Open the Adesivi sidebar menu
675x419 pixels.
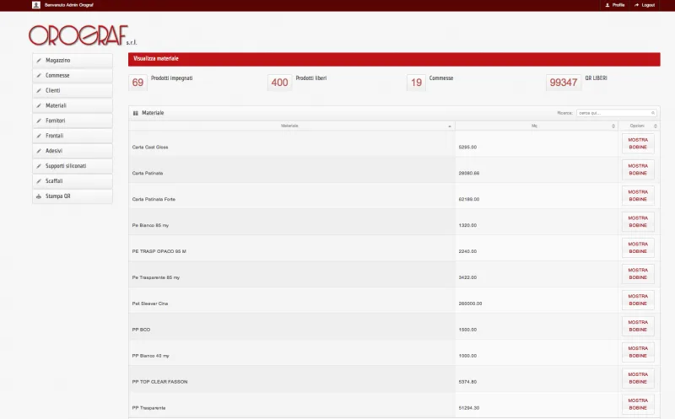tap(73, 151)
